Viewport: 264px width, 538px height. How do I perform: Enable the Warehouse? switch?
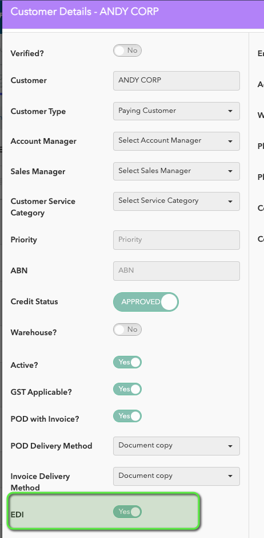coord(127,329)
